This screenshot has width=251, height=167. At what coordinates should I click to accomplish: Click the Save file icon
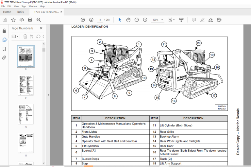pyautogui.click(x=5, y=20)
